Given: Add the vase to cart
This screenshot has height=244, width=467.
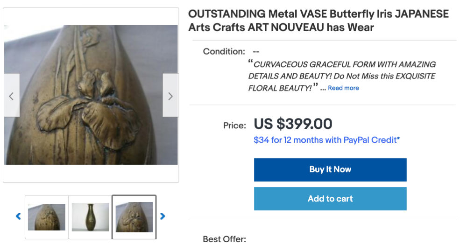Looking at the screenshot, I should click(x=330, y=199).
